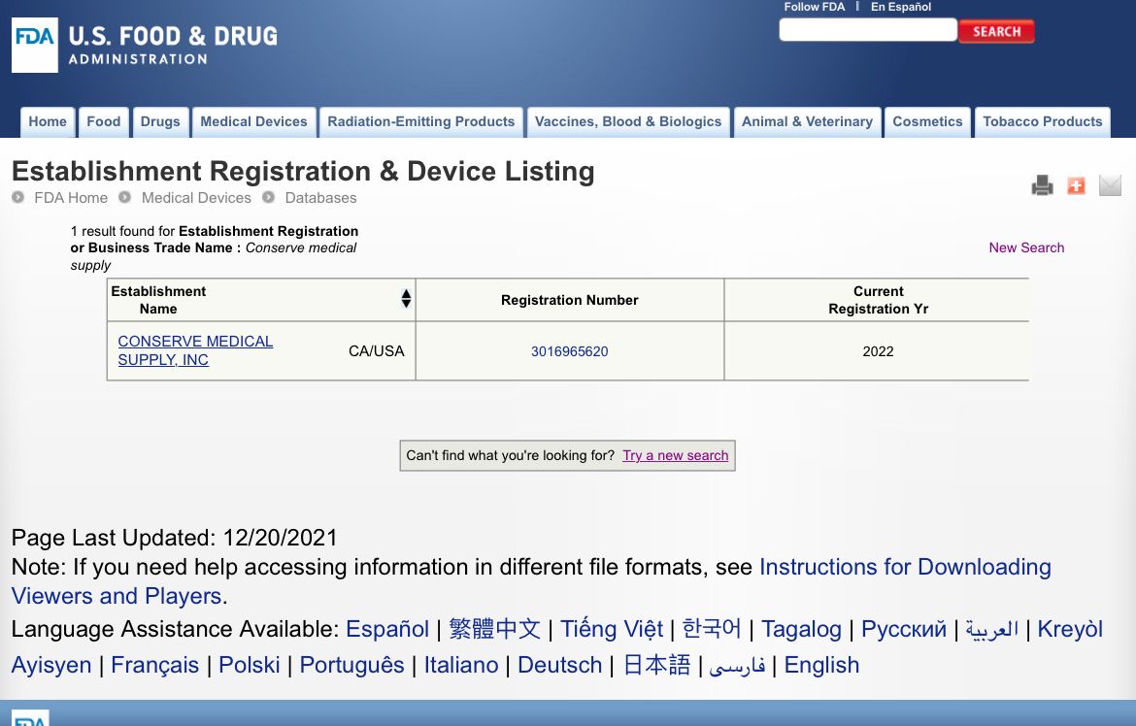The width and height of the screenshot is (1136, 726).
Task: Open Instructions for Downloading Viewers link
Action: 531,581
